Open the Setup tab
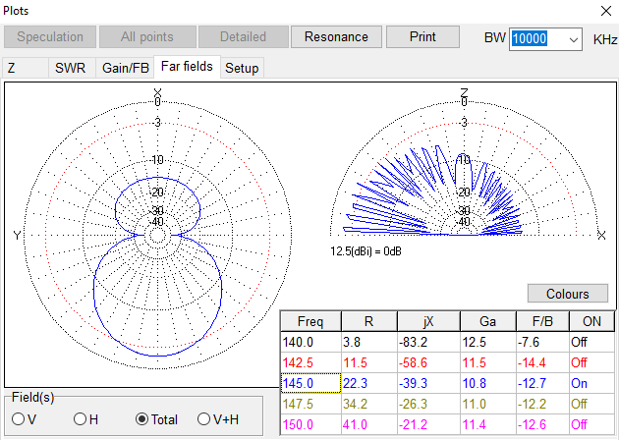This screenshot has height=440, width=619. click(242, 68)
